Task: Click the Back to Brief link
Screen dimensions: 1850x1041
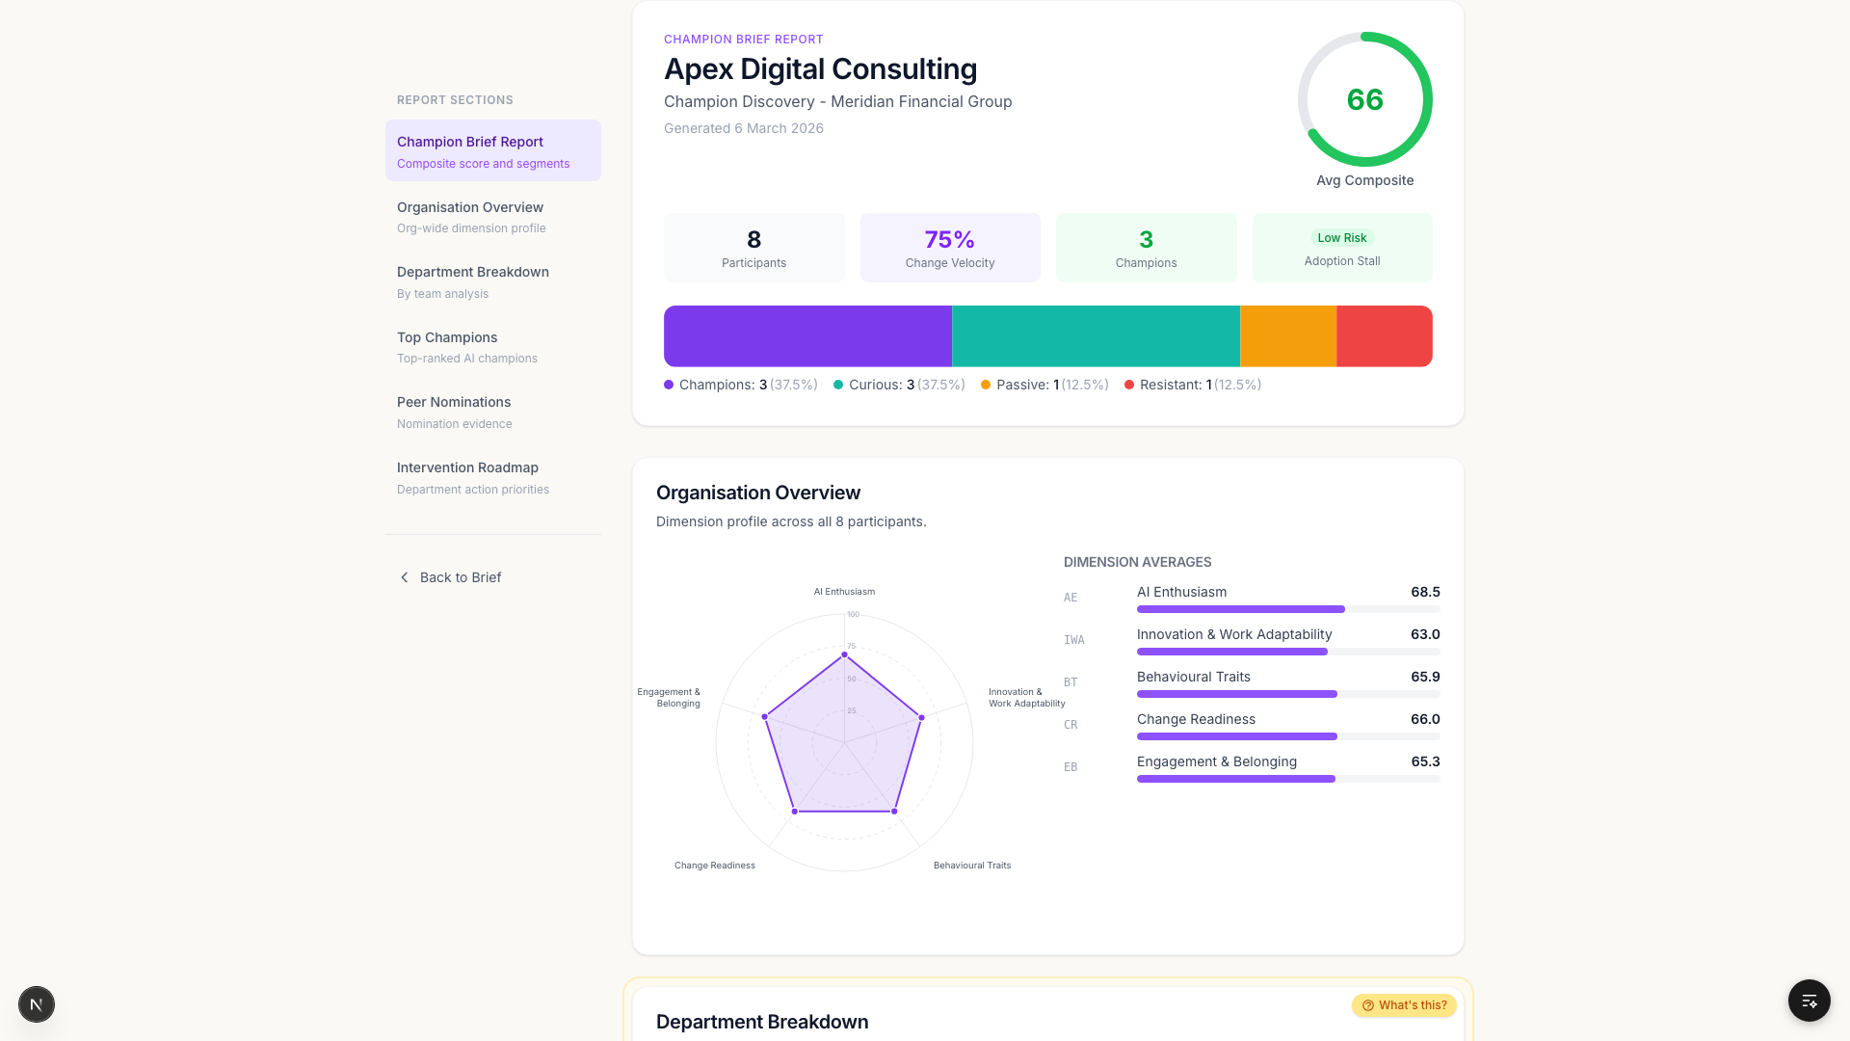Action: (x=450, y=577)
